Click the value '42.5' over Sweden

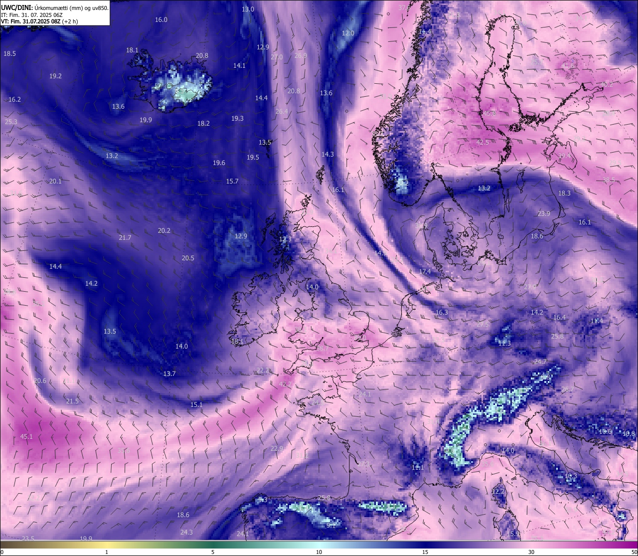[x=482, y=142]
